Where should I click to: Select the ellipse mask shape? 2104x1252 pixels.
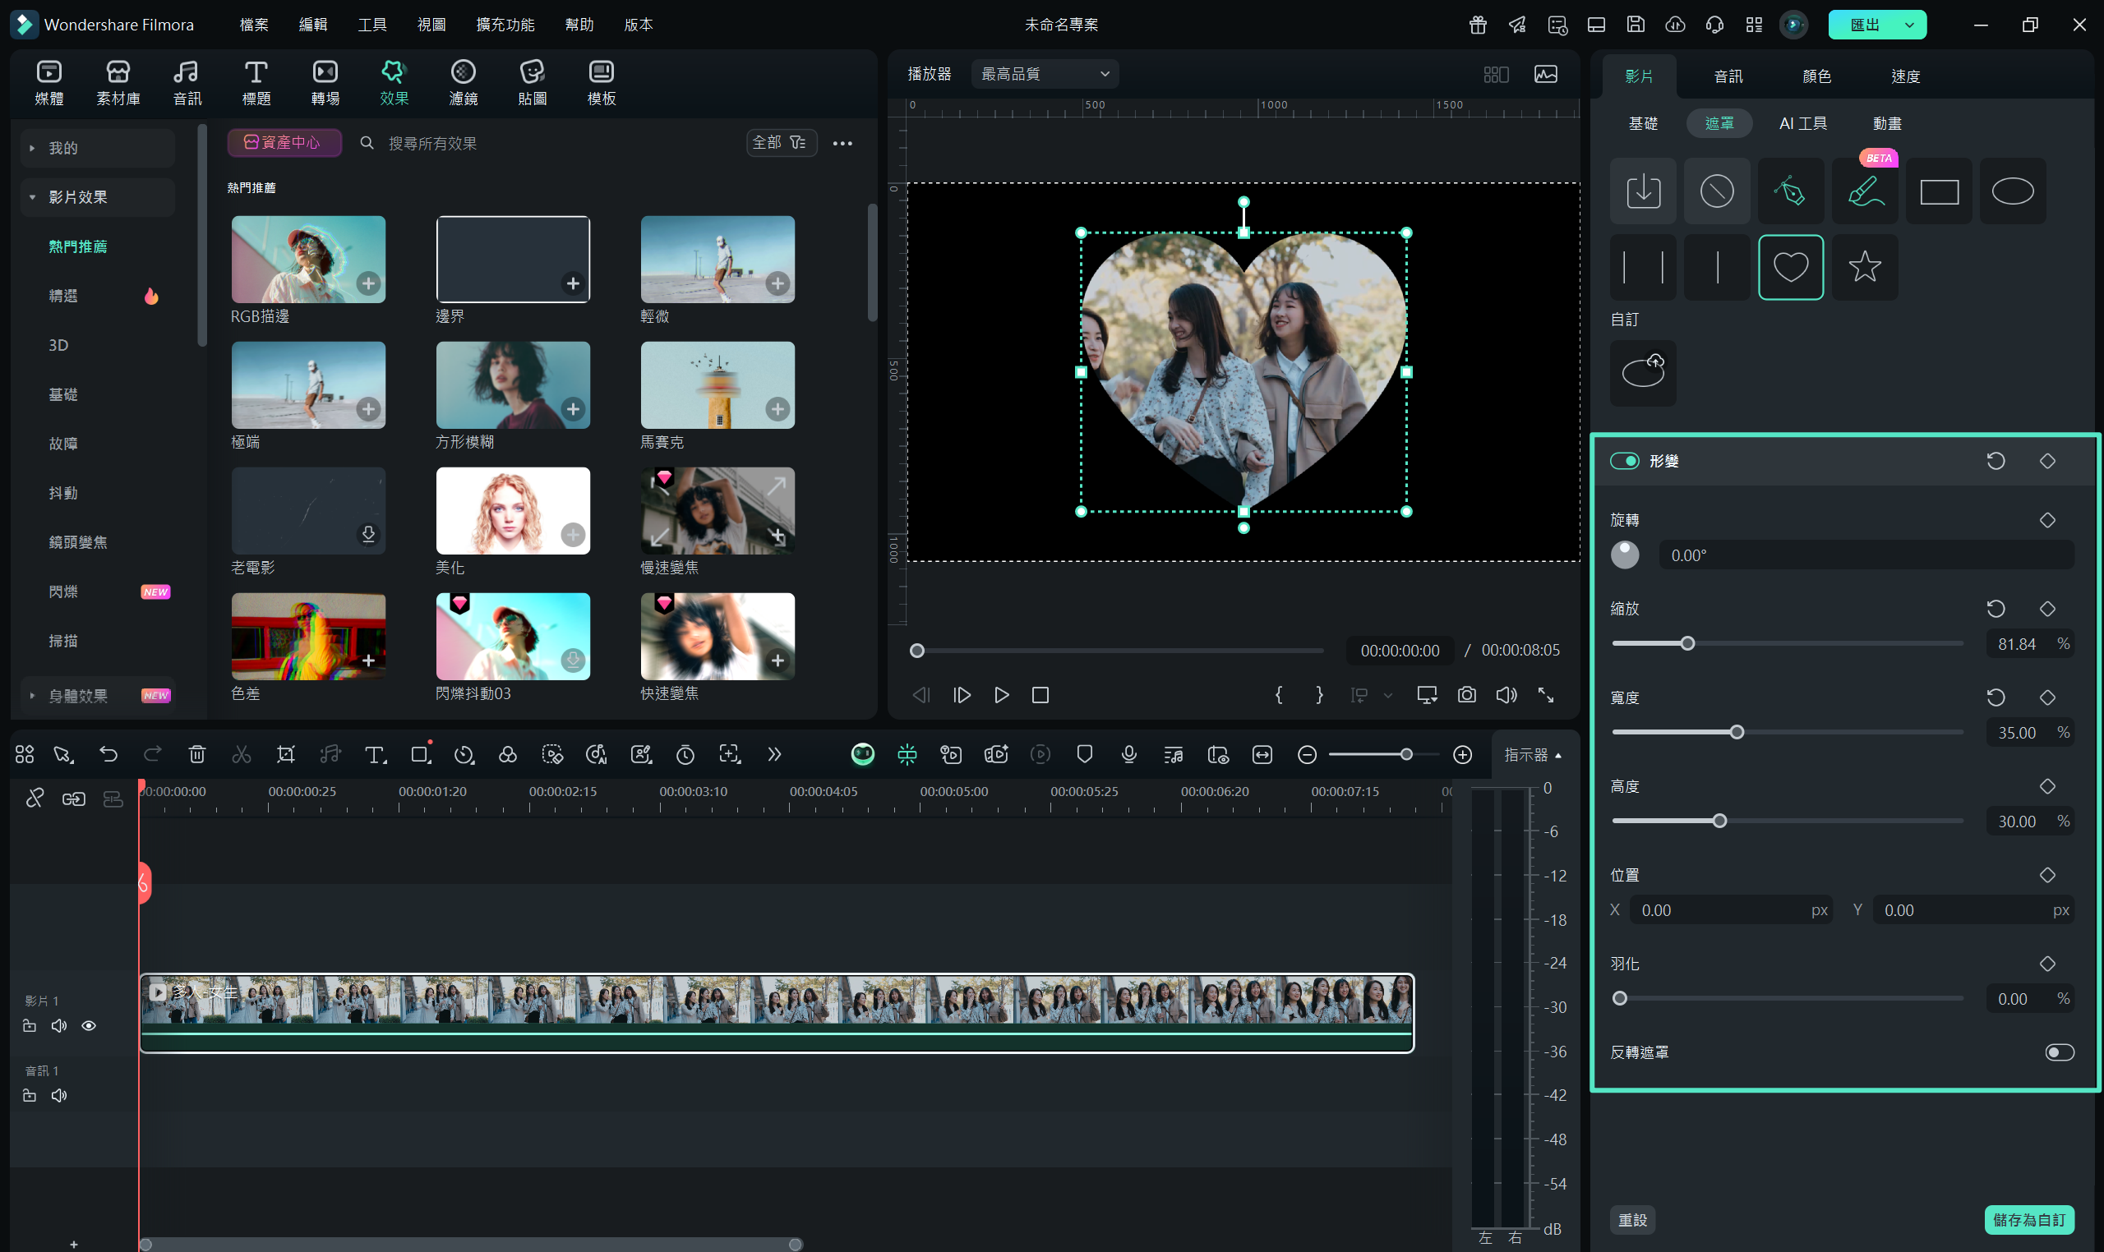pos(2012,191)
